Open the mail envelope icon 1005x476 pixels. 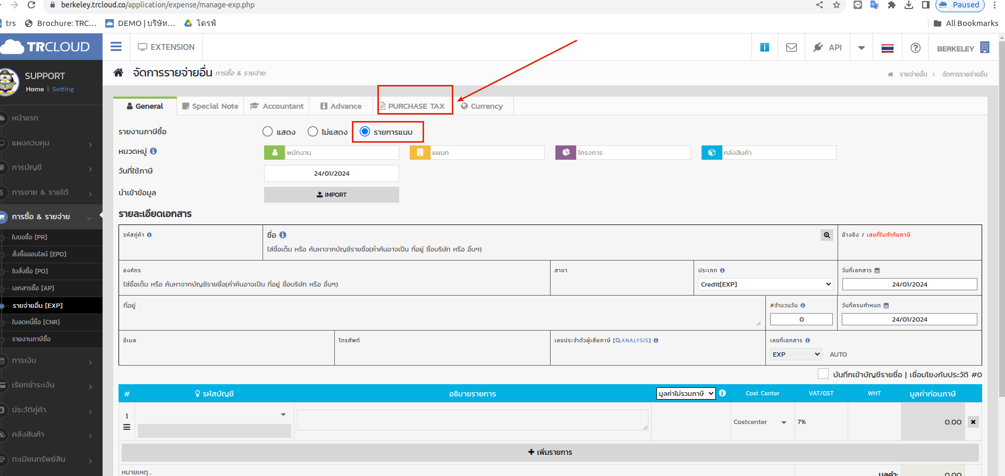click(x=791, y=47)
